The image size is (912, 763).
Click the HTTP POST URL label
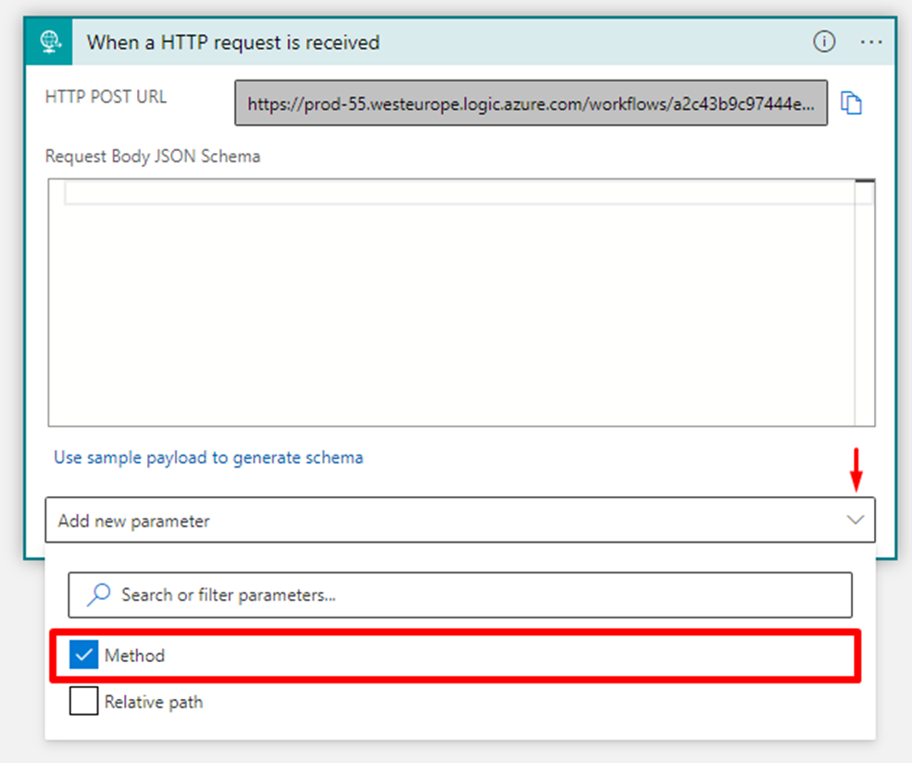click(106, 96)
